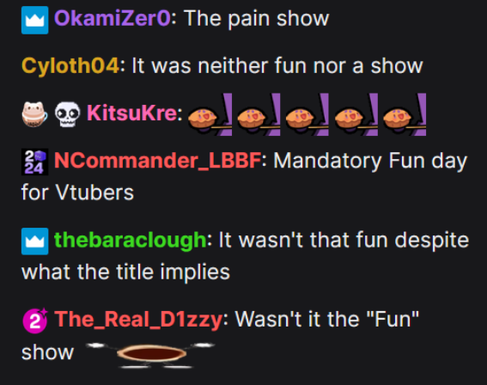This screenshot has height=385, width=487.
Task: Click the fourth pie emote in the row
Action: click(356, 114)
